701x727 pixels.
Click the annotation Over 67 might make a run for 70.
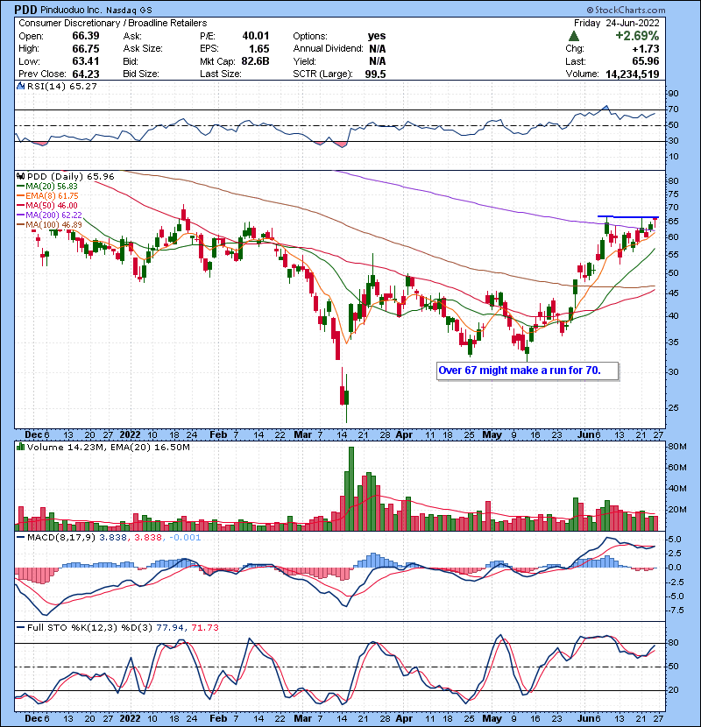tap(520, 371)
